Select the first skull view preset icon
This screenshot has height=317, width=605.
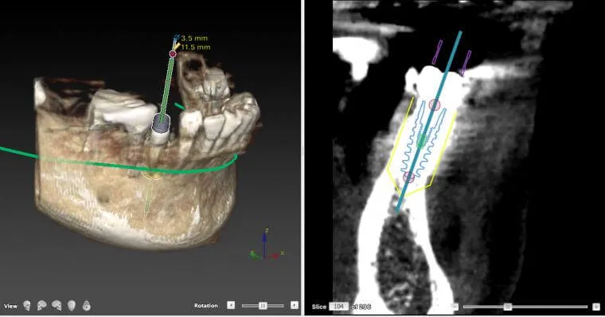point(26,306)
